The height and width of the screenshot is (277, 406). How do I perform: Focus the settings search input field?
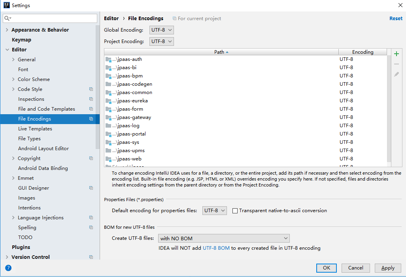[50, 18]
